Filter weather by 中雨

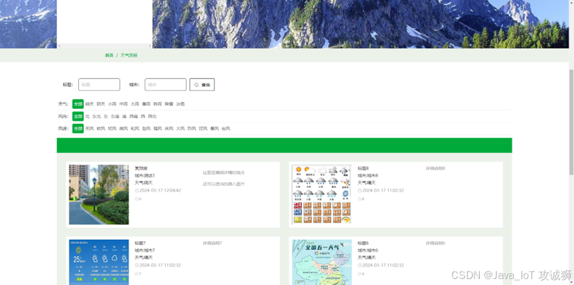123,104
